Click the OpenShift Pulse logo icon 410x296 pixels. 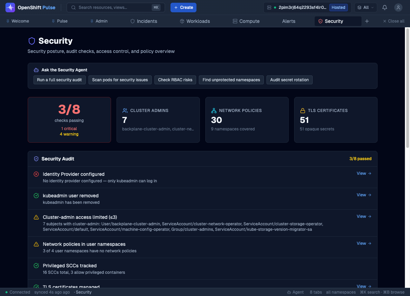pyautogui.click(x=10, y=8)
